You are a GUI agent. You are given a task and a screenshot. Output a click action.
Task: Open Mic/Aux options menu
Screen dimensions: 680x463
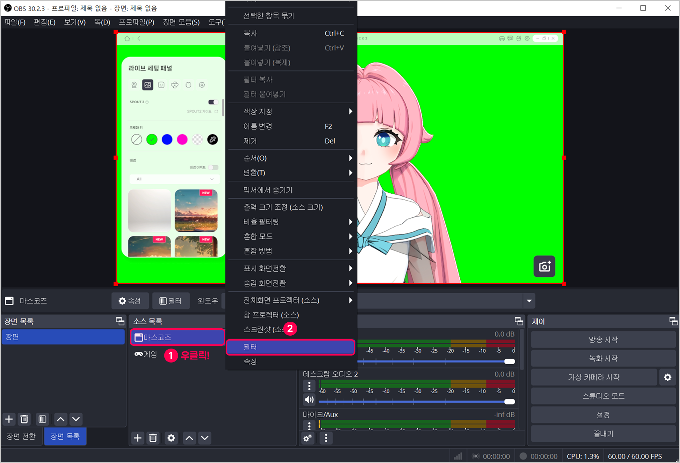tap(309, 425)
